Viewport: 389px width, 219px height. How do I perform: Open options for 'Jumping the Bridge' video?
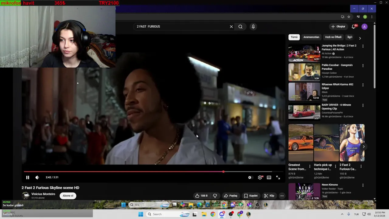pos(363,46)
